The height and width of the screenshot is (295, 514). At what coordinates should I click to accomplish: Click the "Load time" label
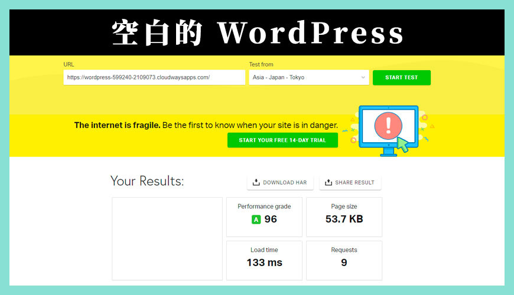264,250
